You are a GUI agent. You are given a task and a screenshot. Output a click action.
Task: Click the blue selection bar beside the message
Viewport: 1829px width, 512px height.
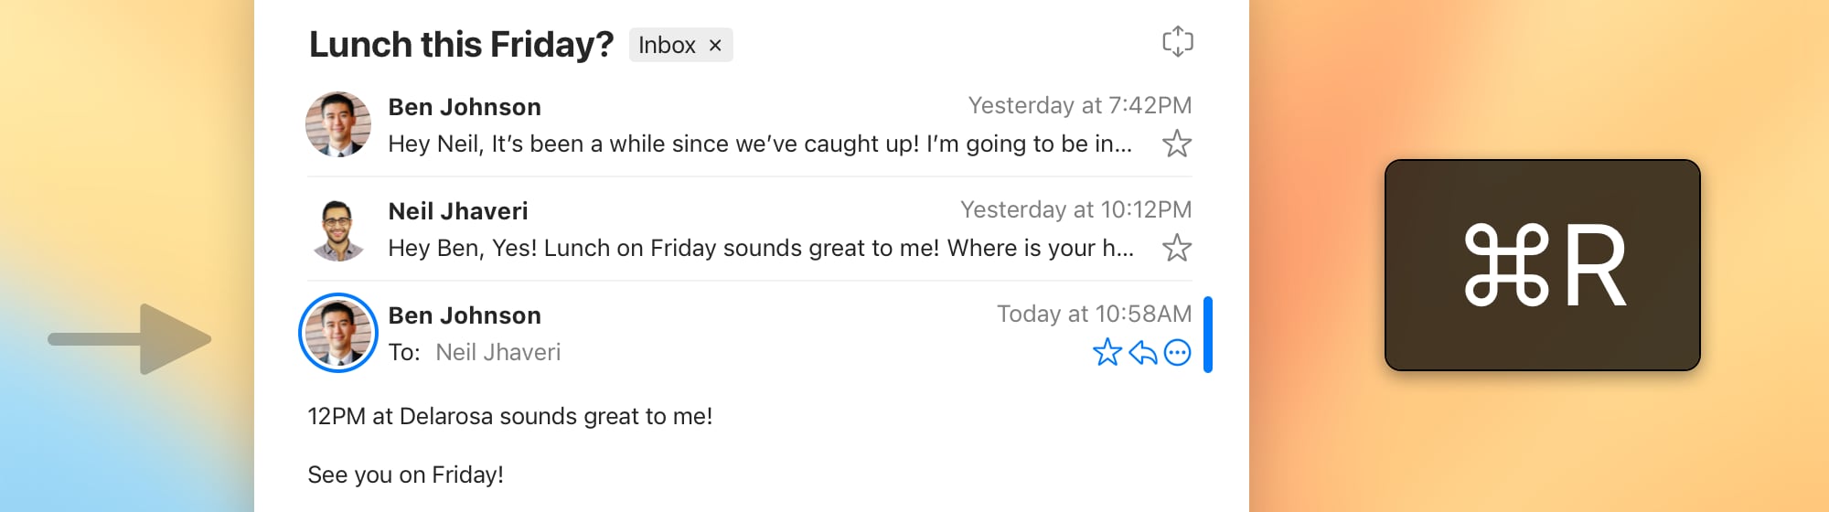(1207, 335)
